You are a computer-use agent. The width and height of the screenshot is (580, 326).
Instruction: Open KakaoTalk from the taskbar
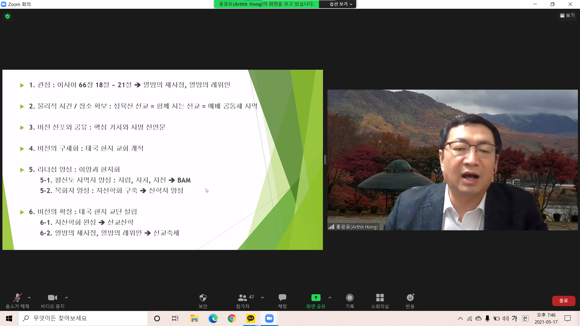[x=250, y=318]
